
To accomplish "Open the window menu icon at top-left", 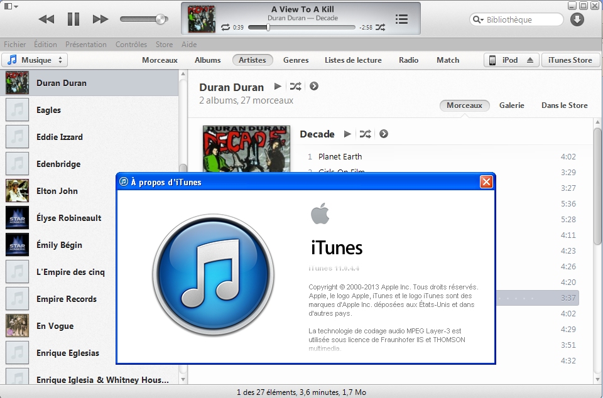I will click(x=11, y=6).
